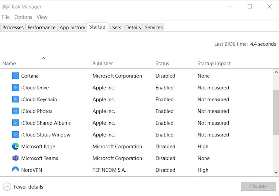Minimize the Task Manager window
This screenshot has height=196, width=279.
(x=230, y=6)
